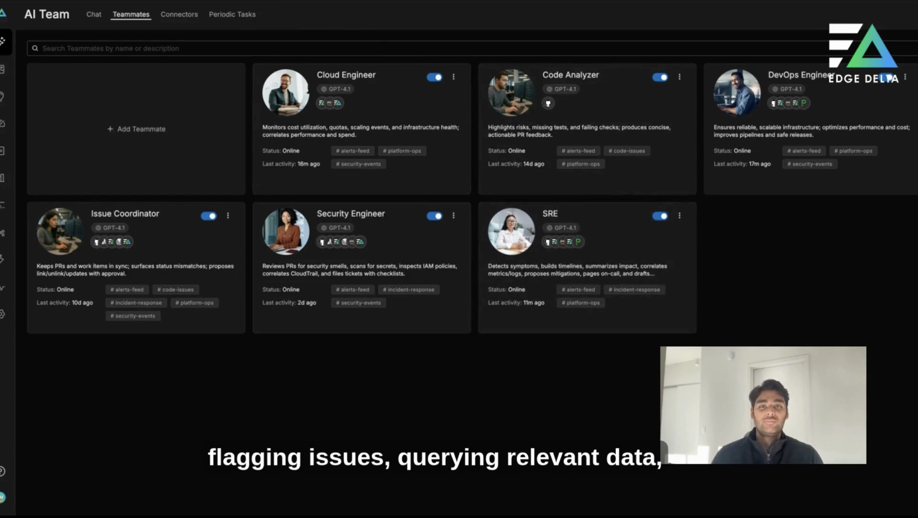Go to the Periodic Tasks tab
The image size is (918, 518).
pos(232,14)
